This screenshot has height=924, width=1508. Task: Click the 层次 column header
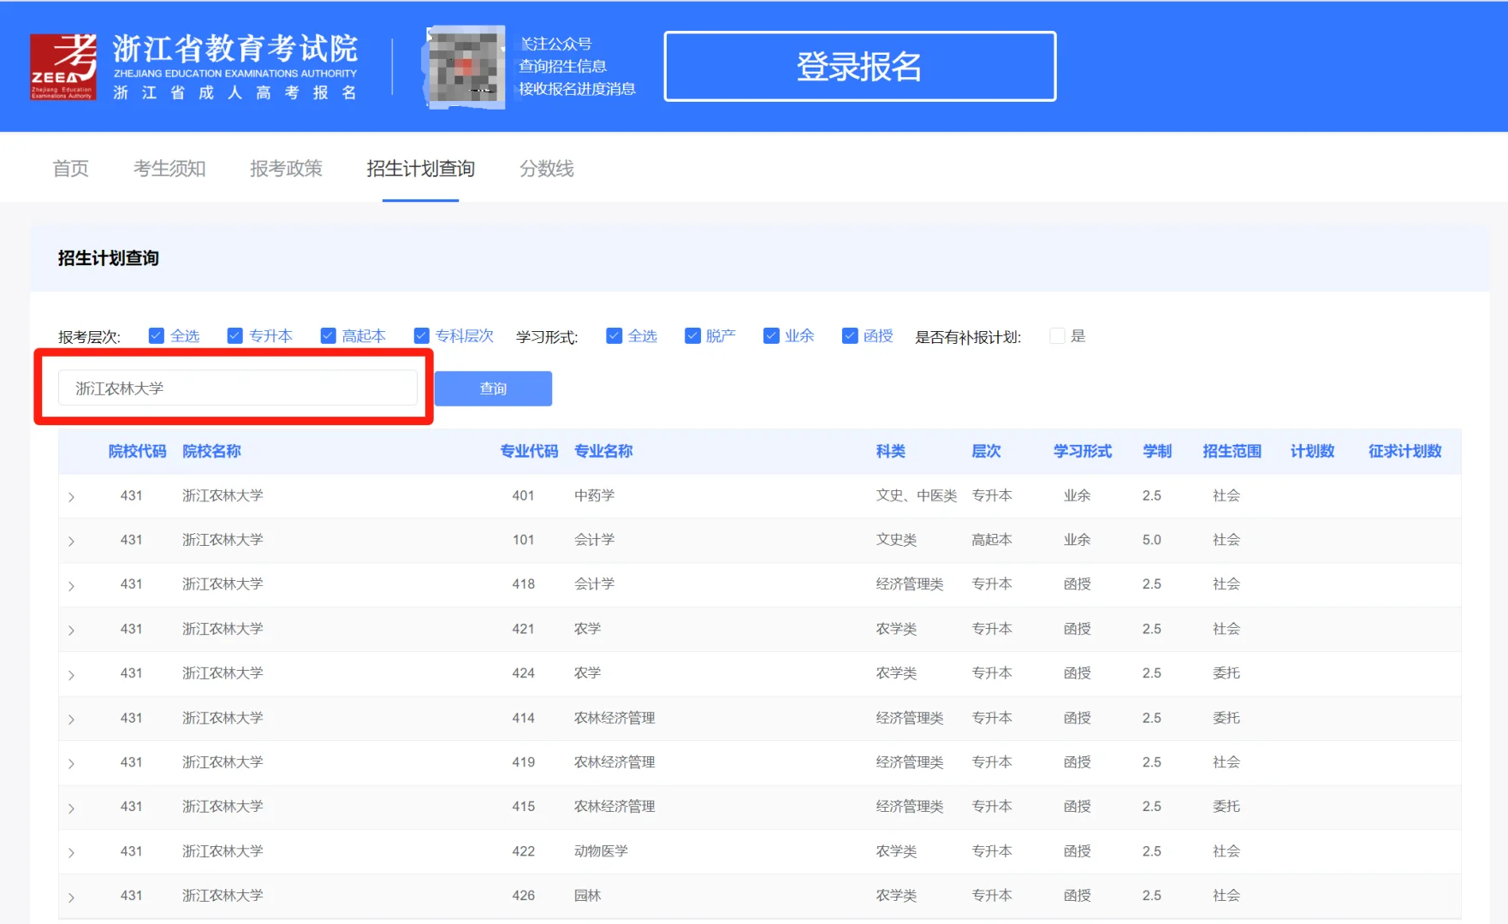(x=986, y=451)
